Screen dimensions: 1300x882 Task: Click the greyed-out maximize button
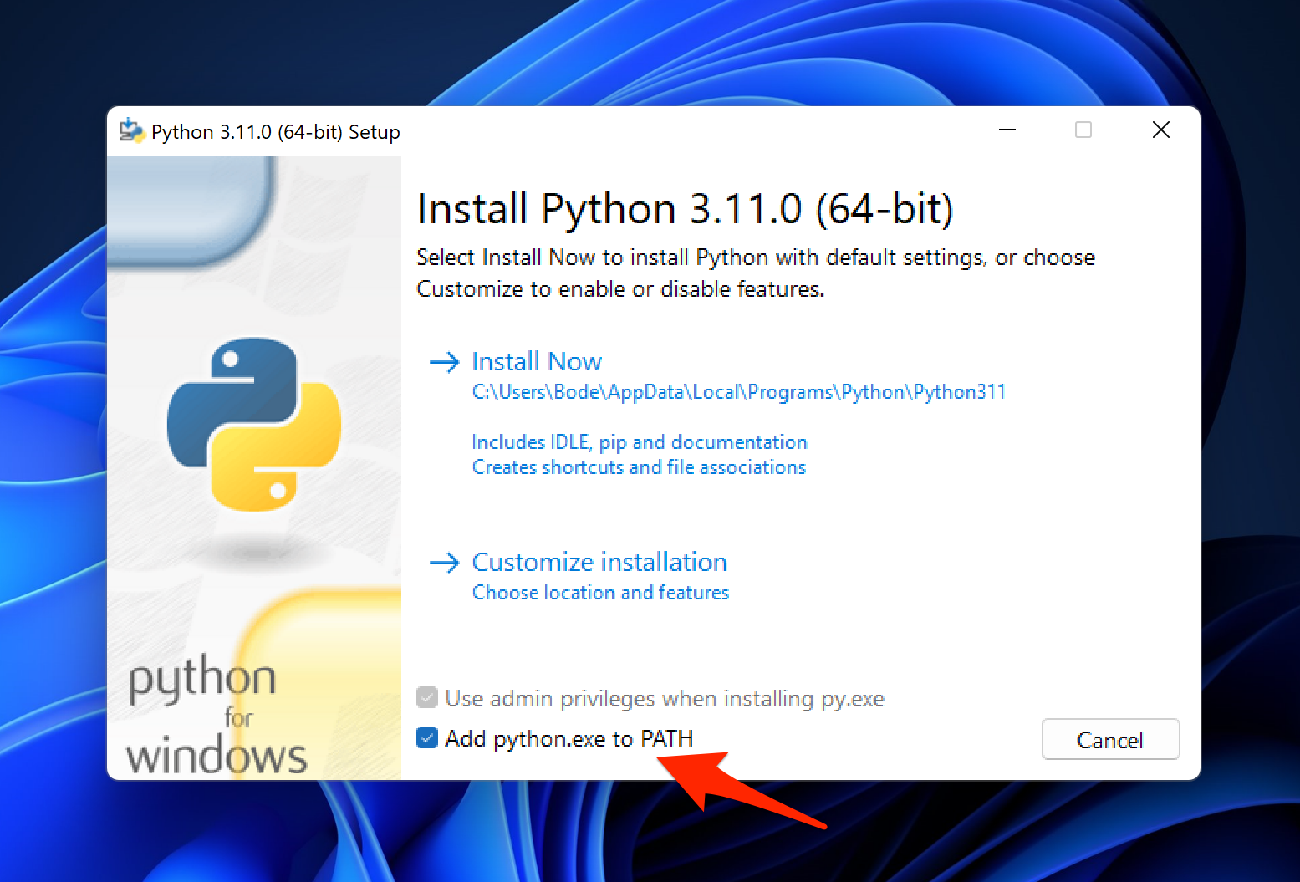point(1083,130)
